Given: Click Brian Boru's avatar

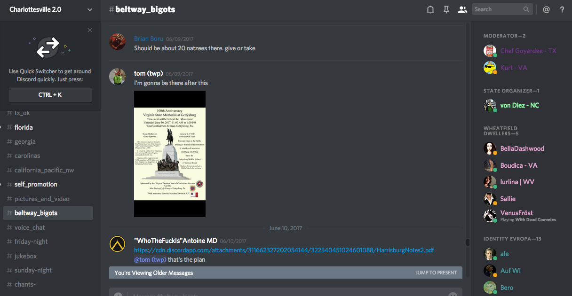Looking at the screenshot, I should [117, 42].
